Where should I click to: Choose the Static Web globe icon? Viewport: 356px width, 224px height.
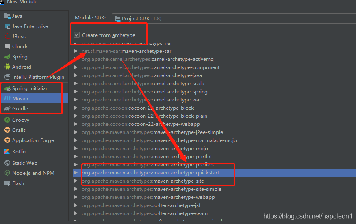click(7, 163)
